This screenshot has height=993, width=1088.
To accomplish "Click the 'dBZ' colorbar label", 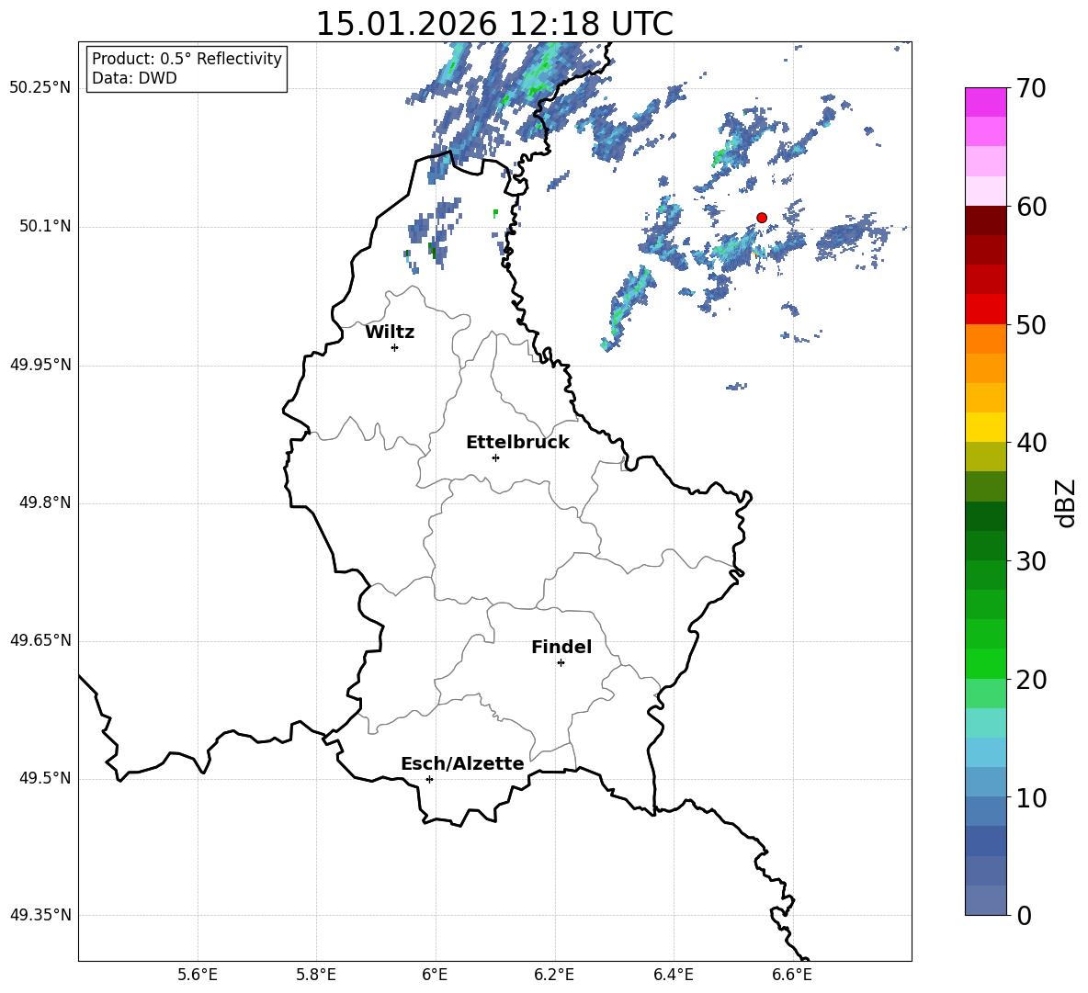I will tap(1066, 502).
